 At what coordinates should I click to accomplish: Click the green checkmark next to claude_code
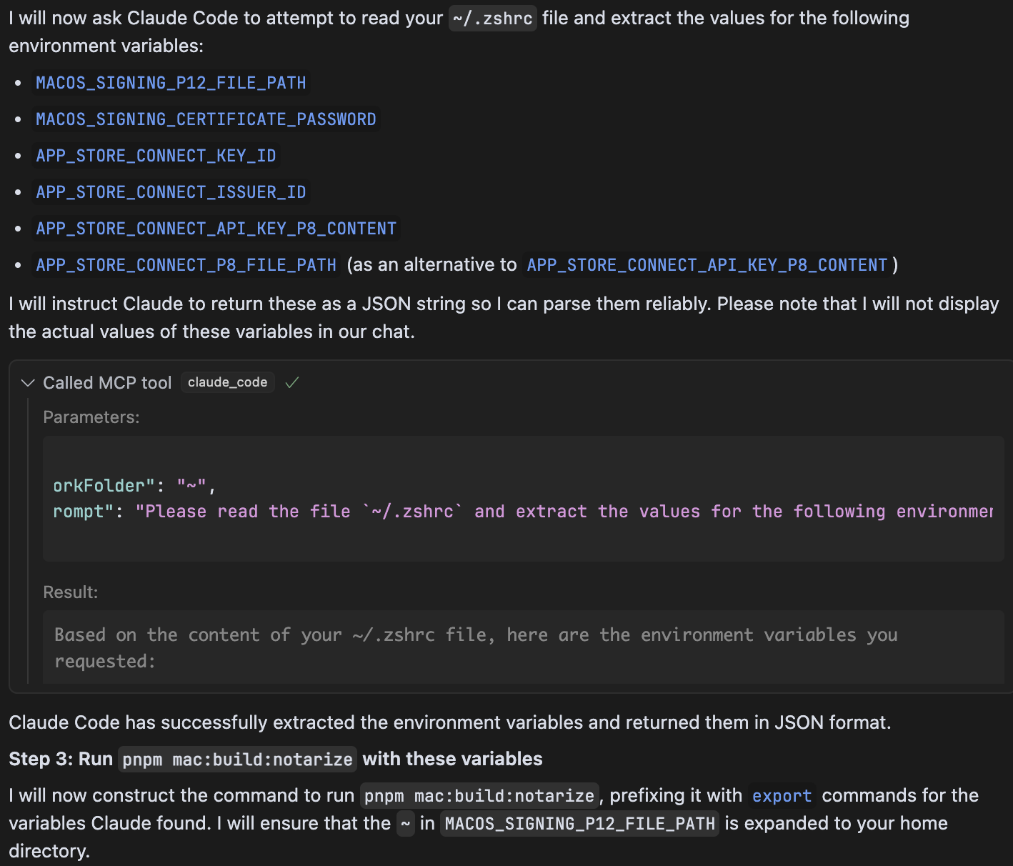click(x=291, y=382)
